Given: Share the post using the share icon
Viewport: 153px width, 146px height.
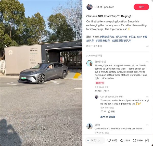Looking at the screenshot, I should (x=147, y=140).
